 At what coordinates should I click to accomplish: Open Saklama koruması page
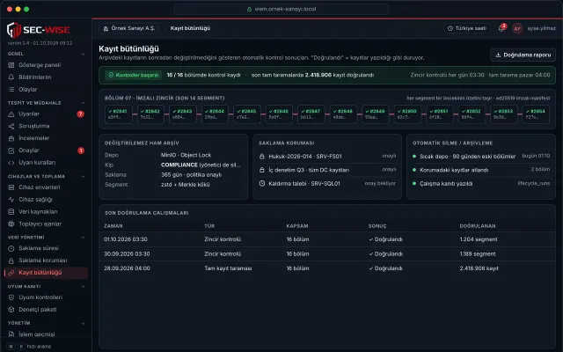click(x=46, y=260)
